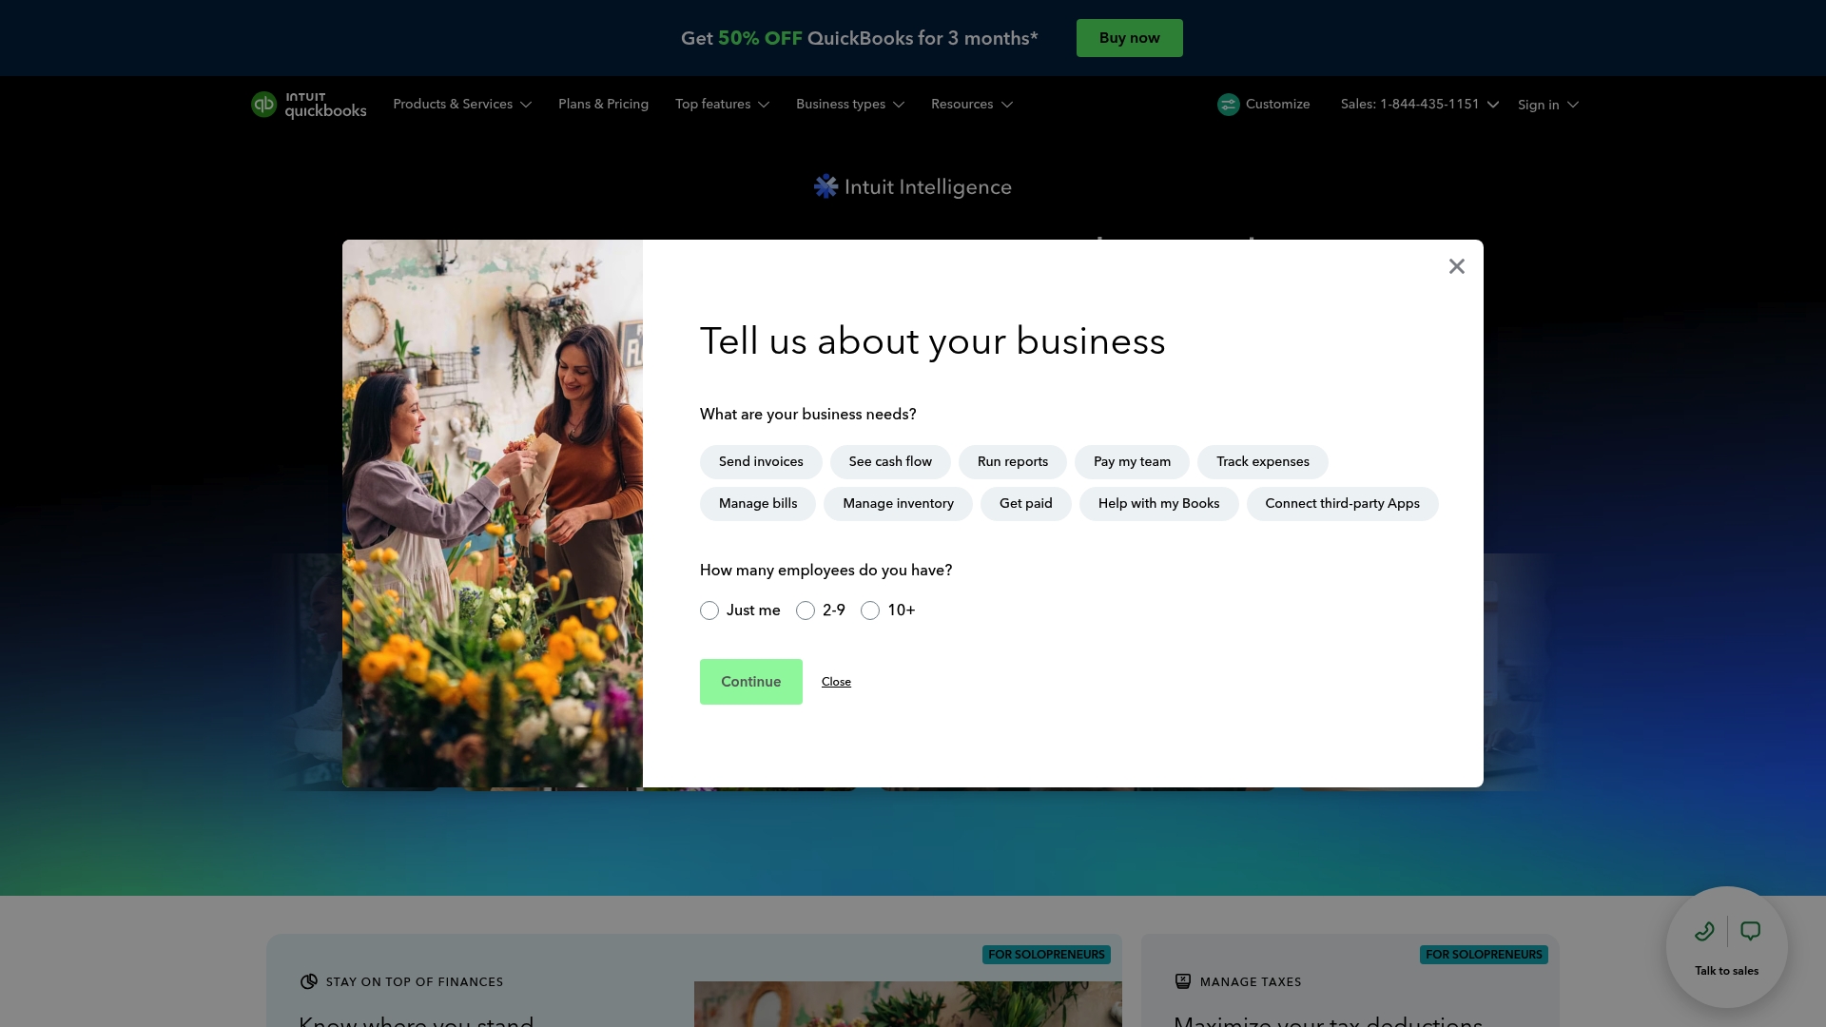
Task: Click the Intuit QuickBooks logo
Action: [x=308, y=105]
